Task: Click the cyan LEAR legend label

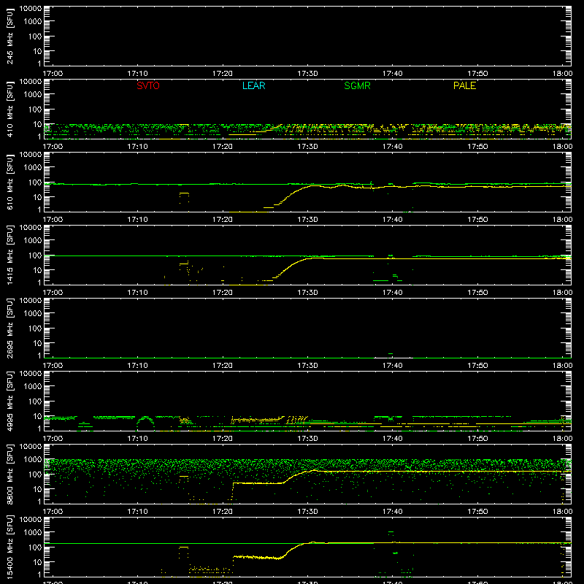Action: tap(253, 85)
